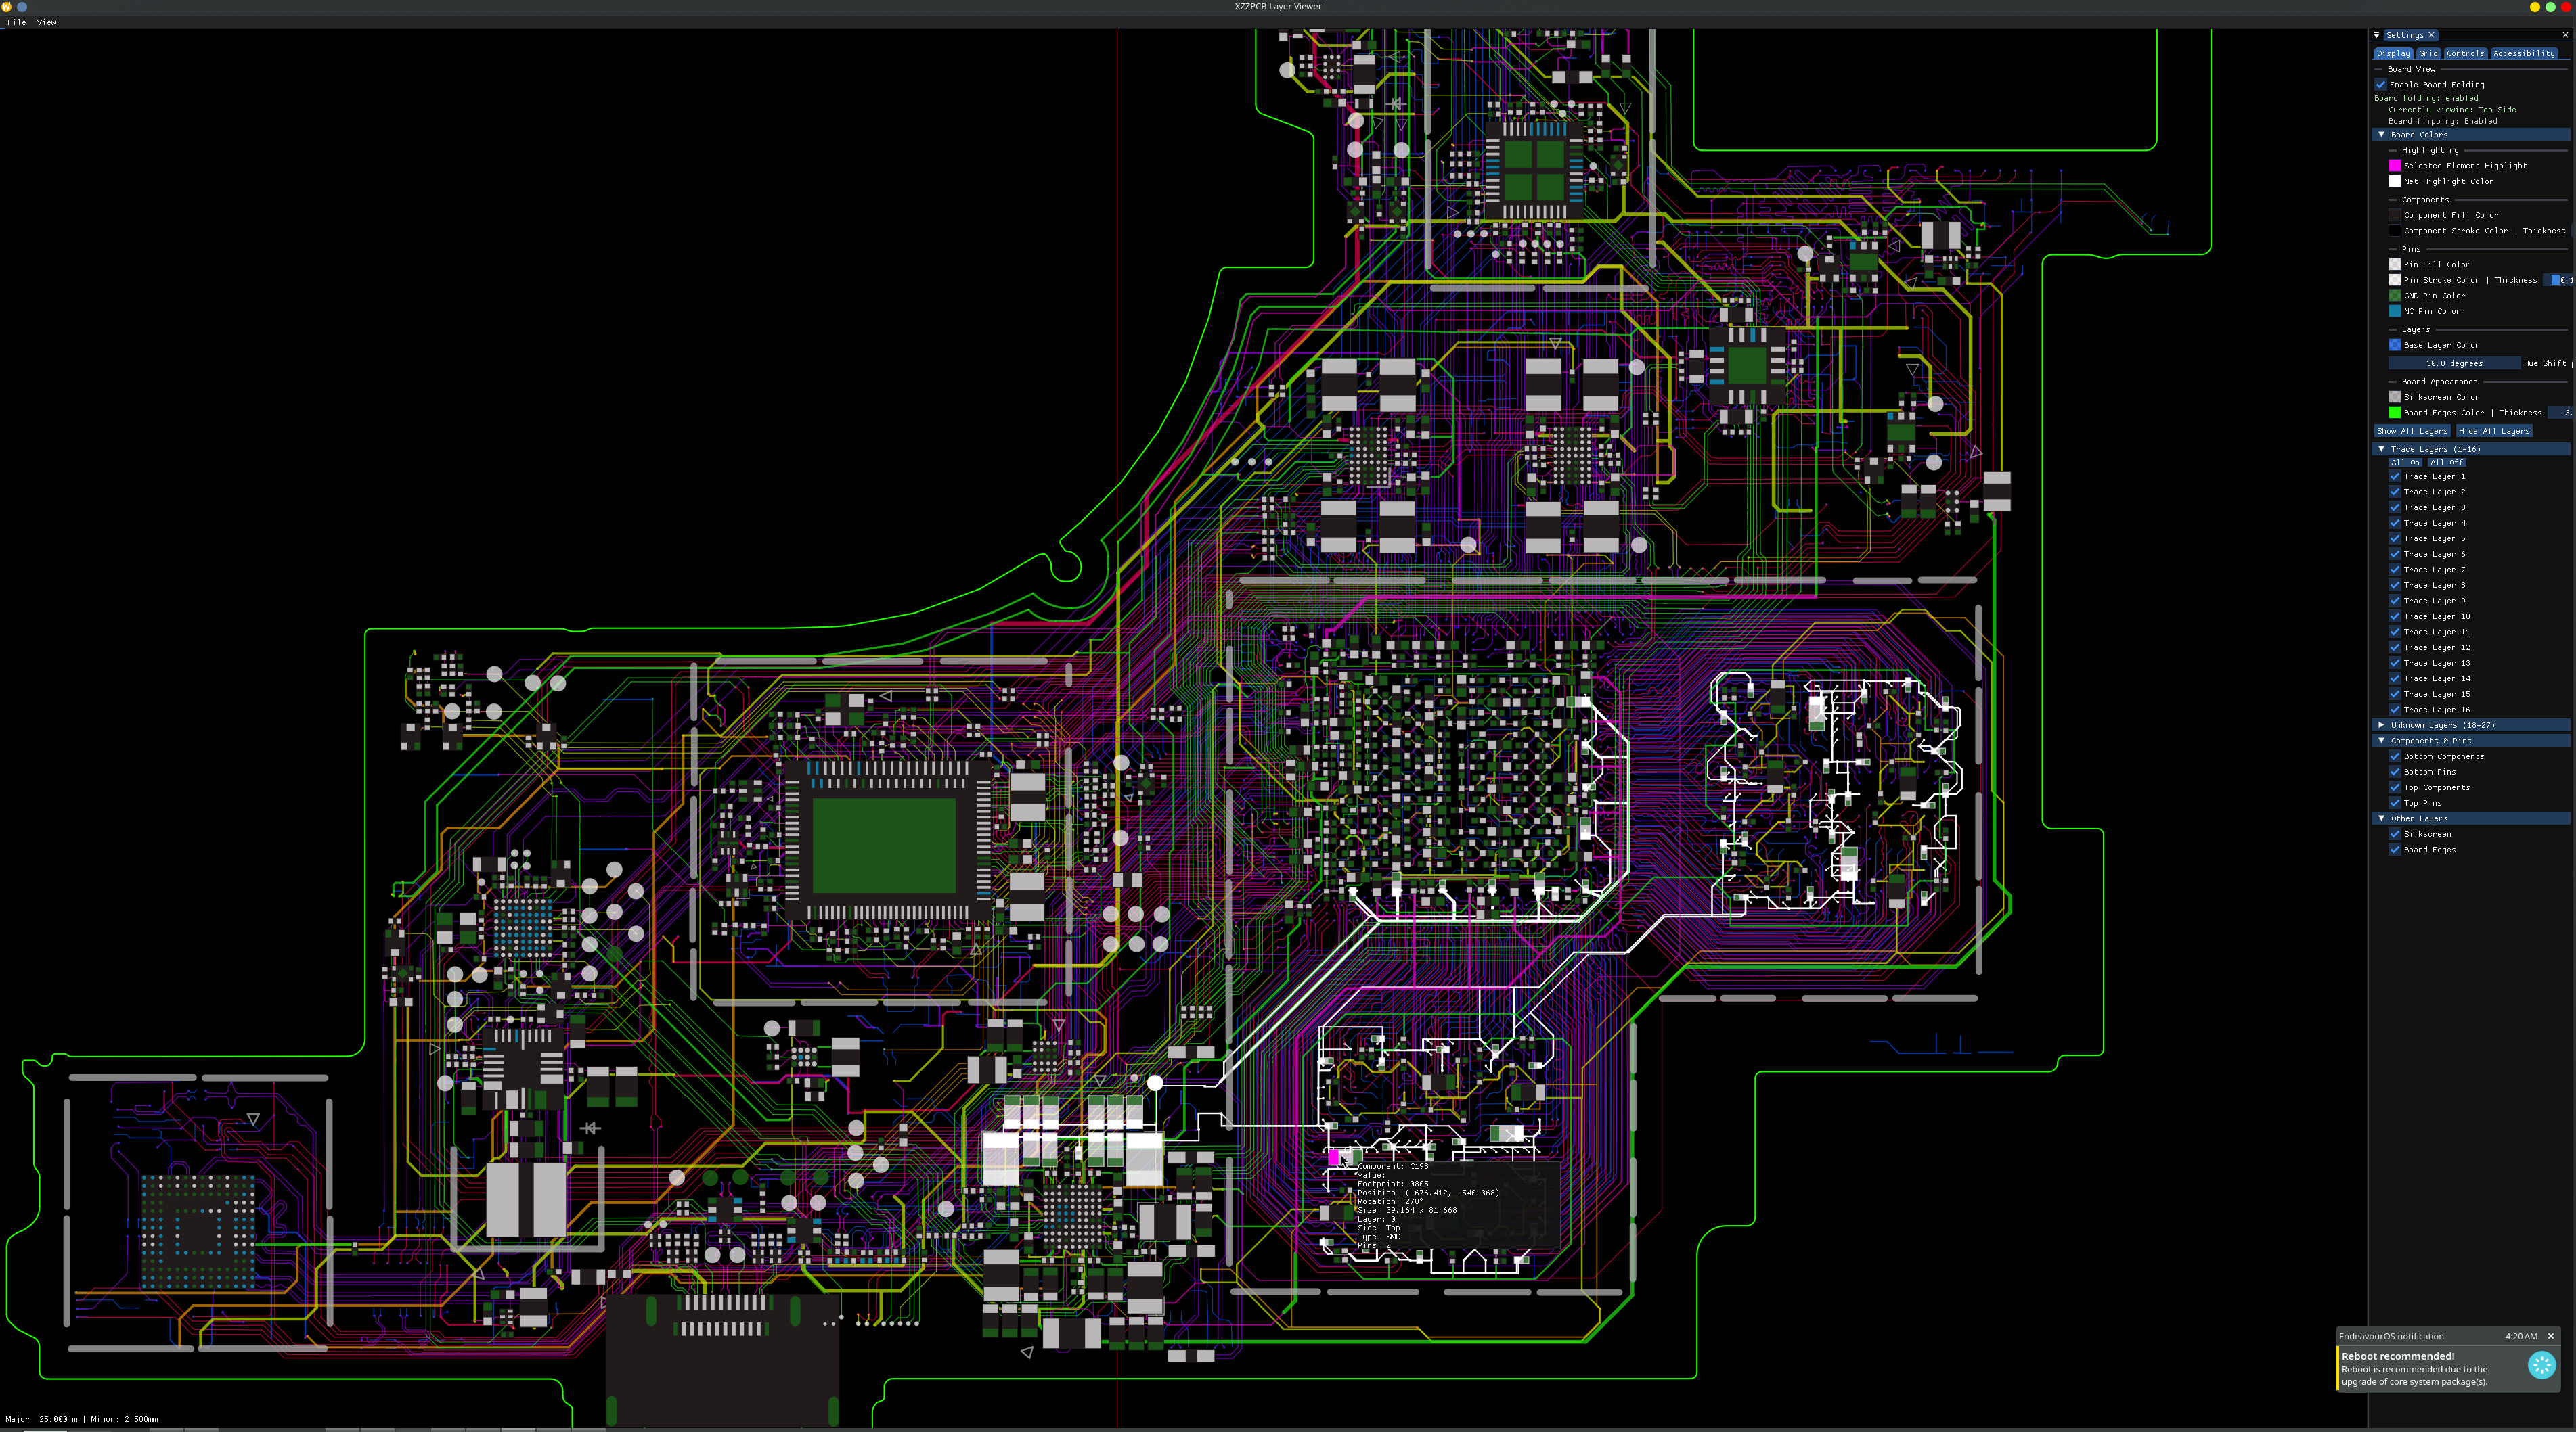Click the Pin Stroke Thickness slider
Image resolution: width=2576 pixels, height=1432 pixels.
2559,281
